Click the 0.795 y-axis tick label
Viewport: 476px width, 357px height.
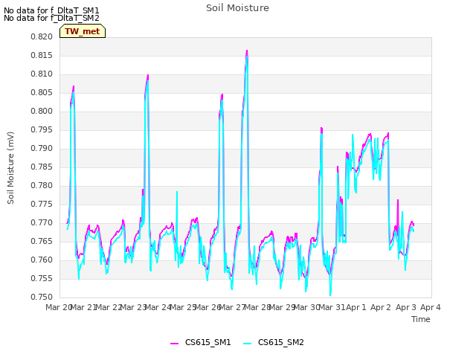[x=42, y=130]
